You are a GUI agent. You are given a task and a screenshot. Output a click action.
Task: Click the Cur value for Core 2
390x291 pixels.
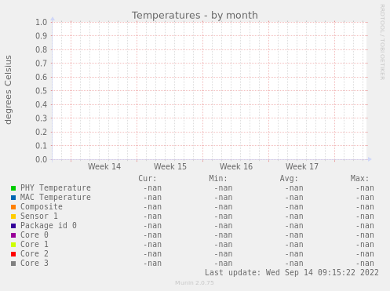pyautogui.click(x=152, y=254)
